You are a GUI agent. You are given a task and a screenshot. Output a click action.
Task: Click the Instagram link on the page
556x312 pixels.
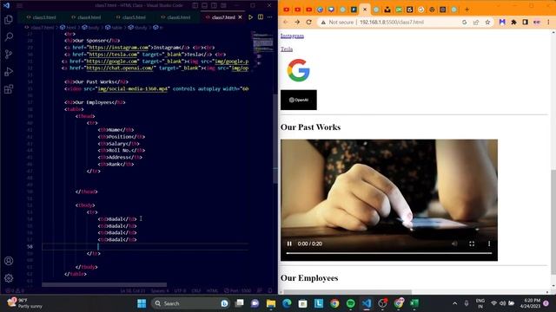tap(292, 36)
